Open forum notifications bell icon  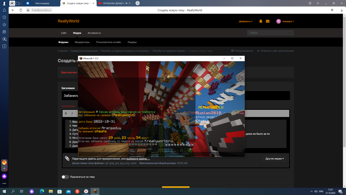pos(261,21)
